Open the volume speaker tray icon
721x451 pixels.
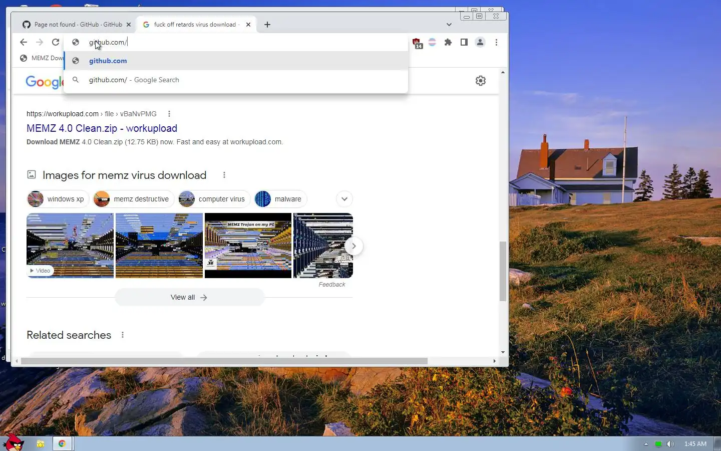(670, 444)
